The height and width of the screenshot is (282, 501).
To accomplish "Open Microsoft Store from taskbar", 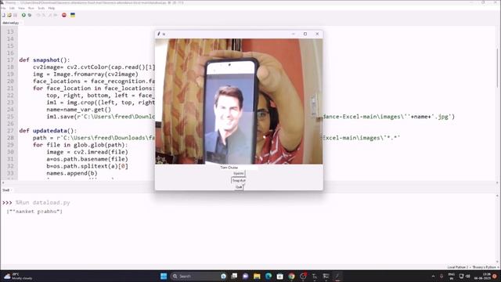I will click(x=280, y=277).
